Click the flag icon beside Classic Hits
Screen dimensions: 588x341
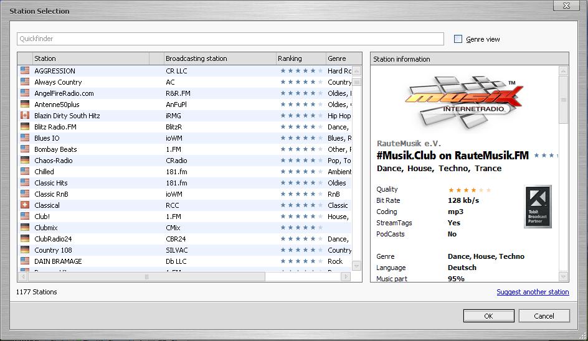[x=25, y=182]
